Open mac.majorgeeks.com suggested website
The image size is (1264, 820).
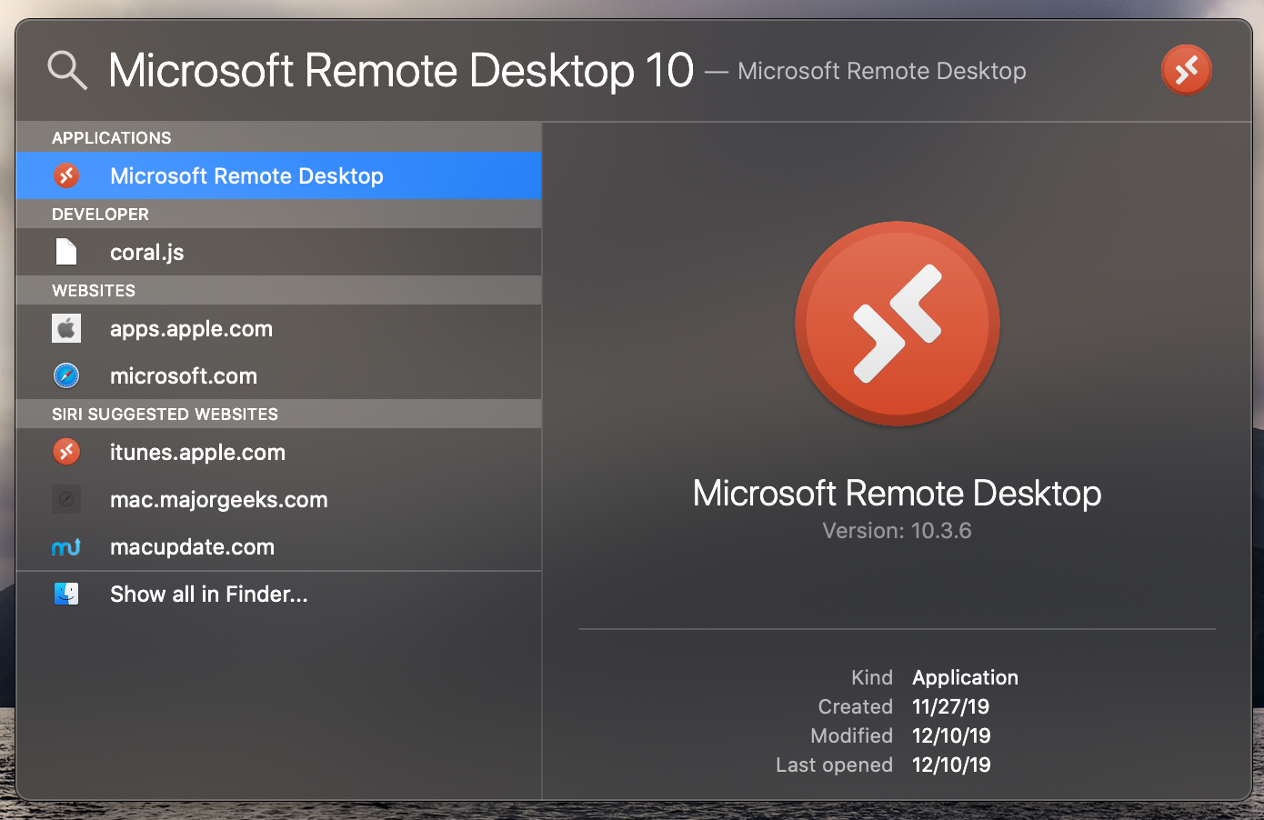[x=278, y=499]
